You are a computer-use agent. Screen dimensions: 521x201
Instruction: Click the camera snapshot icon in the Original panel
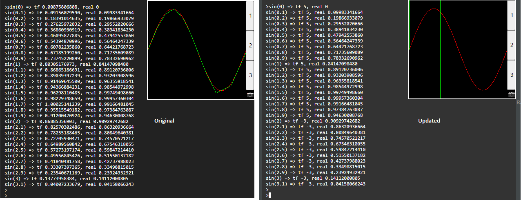[250, 95]
